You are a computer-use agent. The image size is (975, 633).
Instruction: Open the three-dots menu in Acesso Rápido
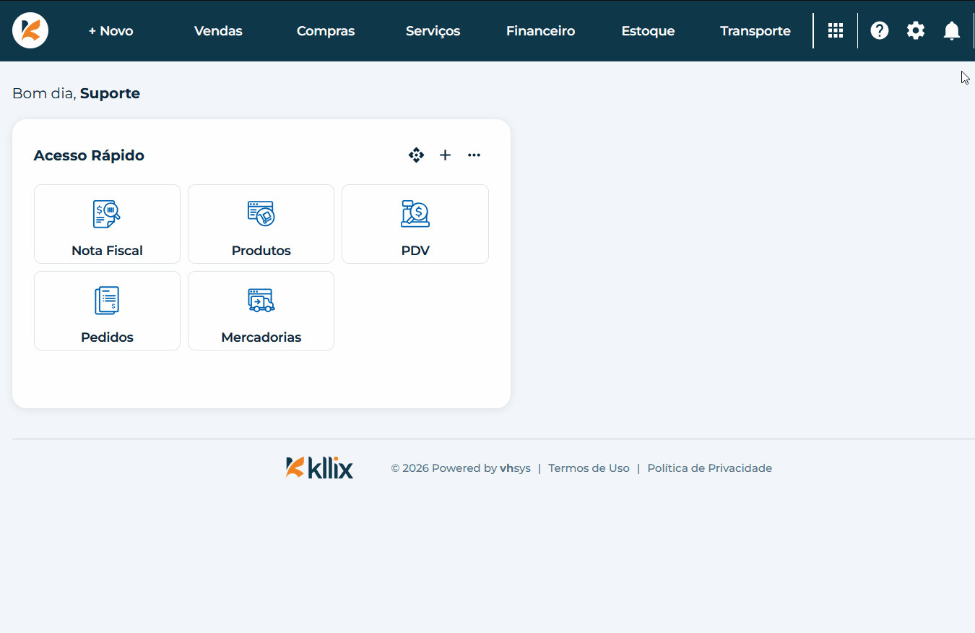coord(474,155)
